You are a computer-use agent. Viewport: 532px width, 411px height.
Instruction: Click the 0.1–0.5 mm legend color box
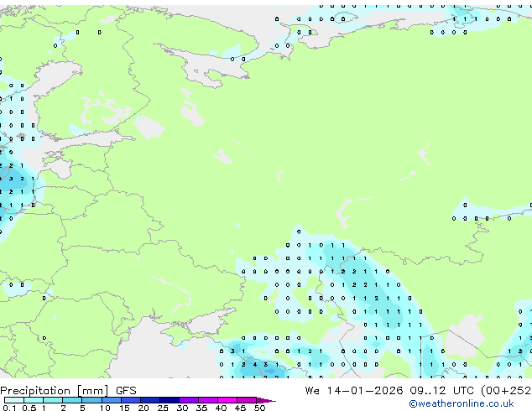pyautogui.click(x=14, y=400)
